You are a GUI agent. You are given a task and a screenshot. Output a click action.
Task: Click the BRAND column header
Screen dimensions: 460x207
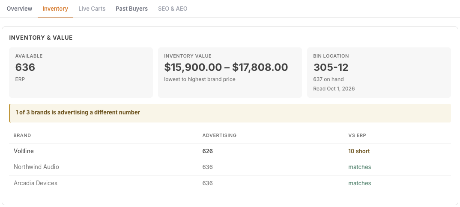22,135
